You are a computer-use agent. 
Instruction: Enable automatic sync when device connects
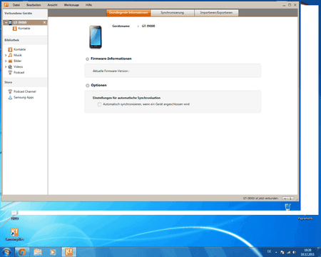click(x=99, y=104)
